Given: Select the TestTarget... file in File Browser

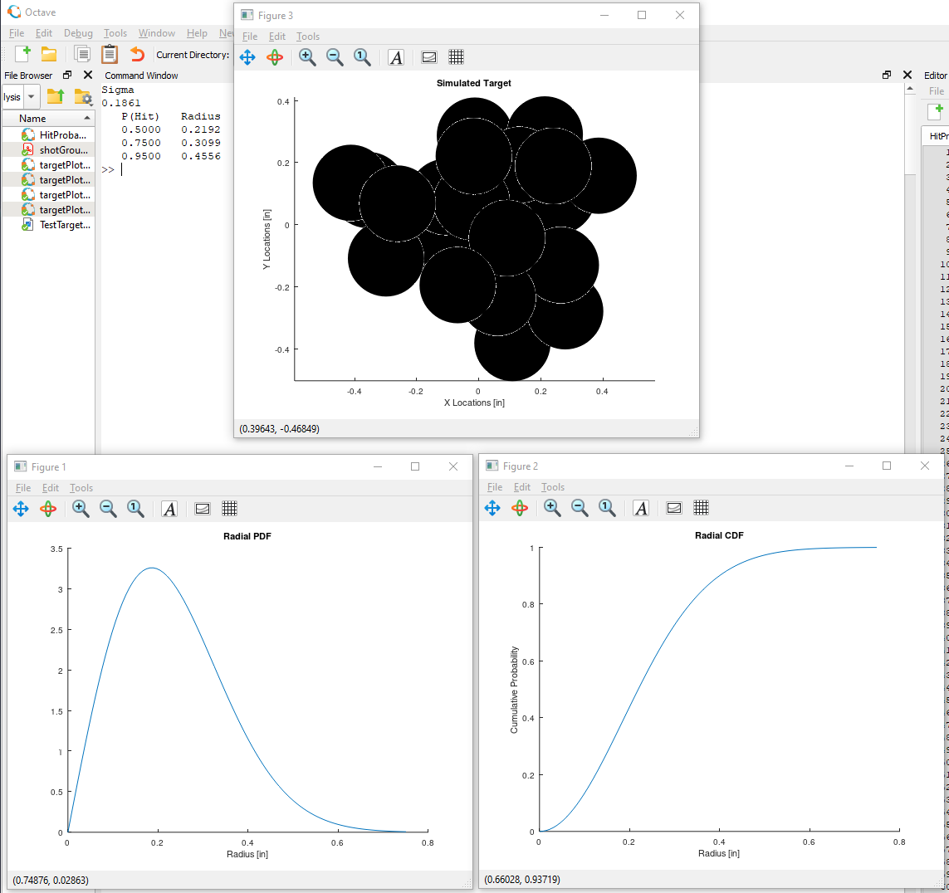Looking at the screenshot, I should 48,225.
